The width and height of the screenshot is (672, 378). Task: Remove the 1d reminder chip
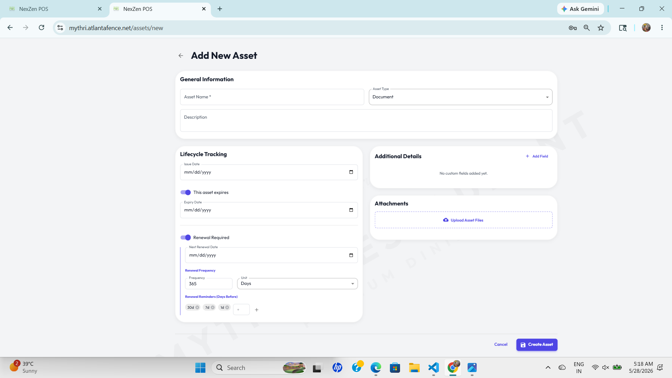(x=227, y=308)
